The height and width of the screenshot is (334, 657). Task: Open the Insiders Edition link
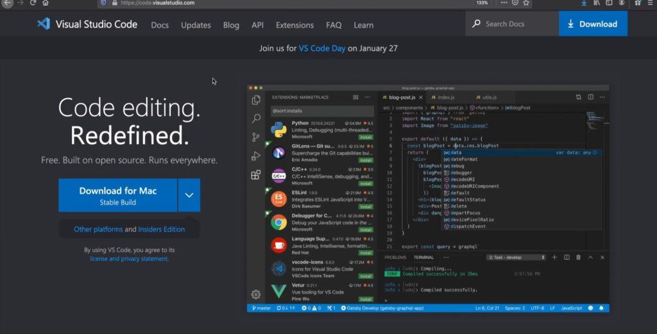[161, 230]
